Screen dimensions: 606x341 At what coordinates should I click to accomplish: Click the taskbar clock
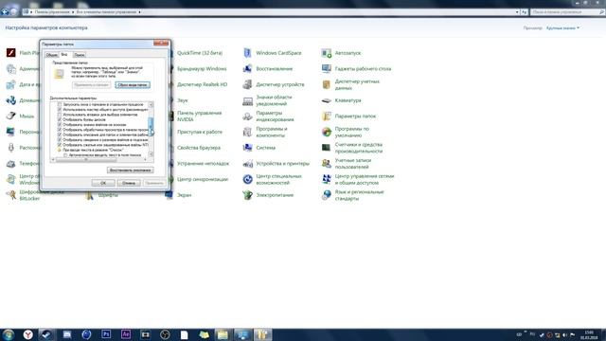point(589,334)
